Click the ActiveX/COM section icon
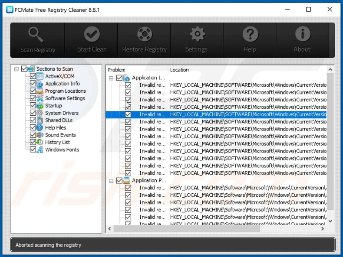Image resolution: width=343 pixels, height=257 pixels. (40, 76)
